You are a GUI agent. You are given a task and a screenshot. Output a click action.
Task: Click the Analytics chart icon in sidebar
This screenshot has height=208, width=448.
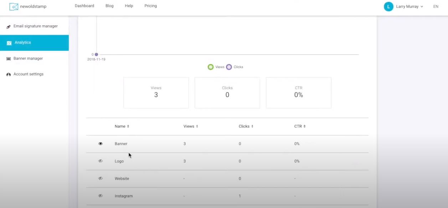pos(9,43)
